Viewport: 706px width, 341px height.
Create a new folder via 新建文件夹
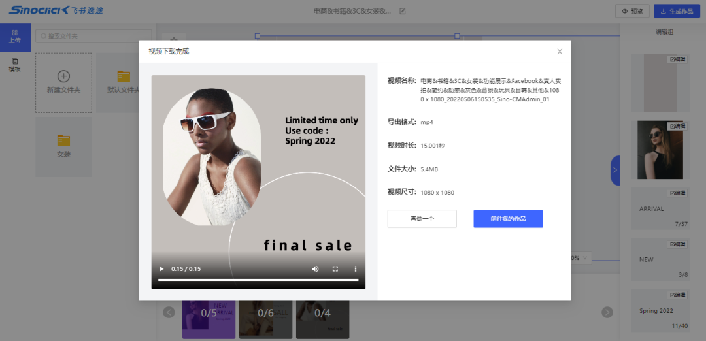[x=63, y=83]
